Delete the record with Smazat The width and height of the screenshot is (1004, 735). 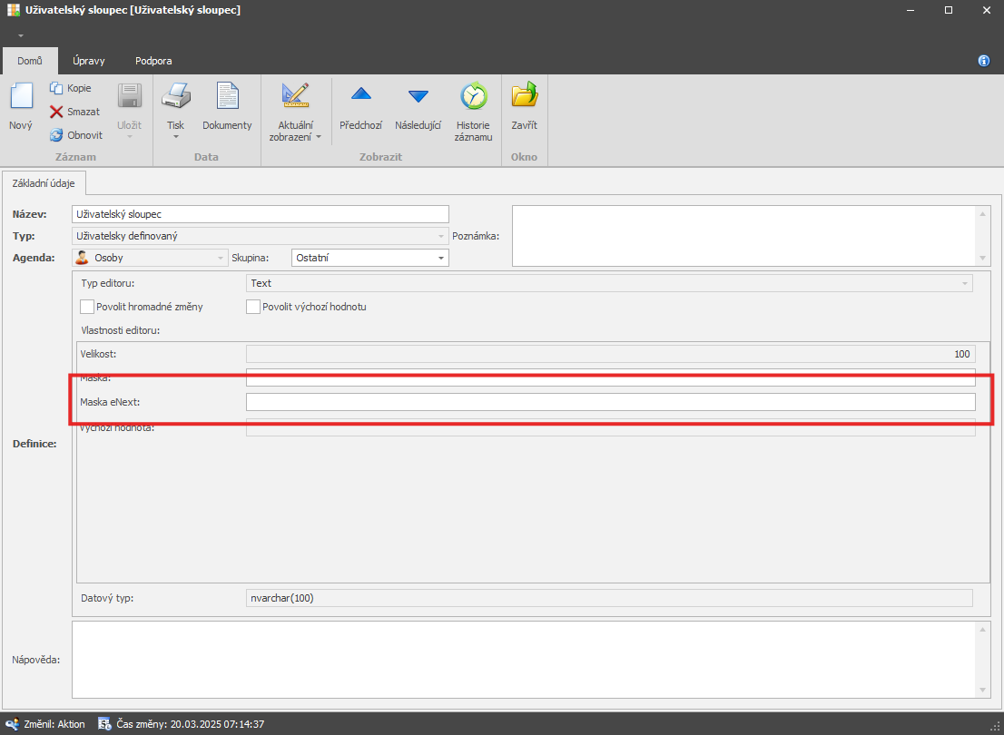tap(75, 112)
